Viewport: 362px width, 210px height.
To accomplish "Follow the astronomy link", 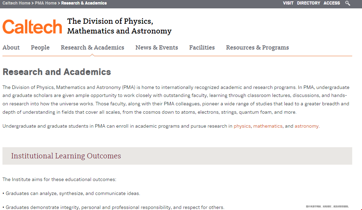I will pyautogui.click(x=307, y=126).
